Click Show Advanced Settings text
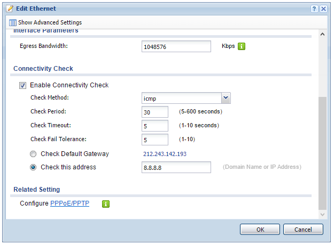Image resolution: width=334 pixels, height=245 pixels. 50,23
